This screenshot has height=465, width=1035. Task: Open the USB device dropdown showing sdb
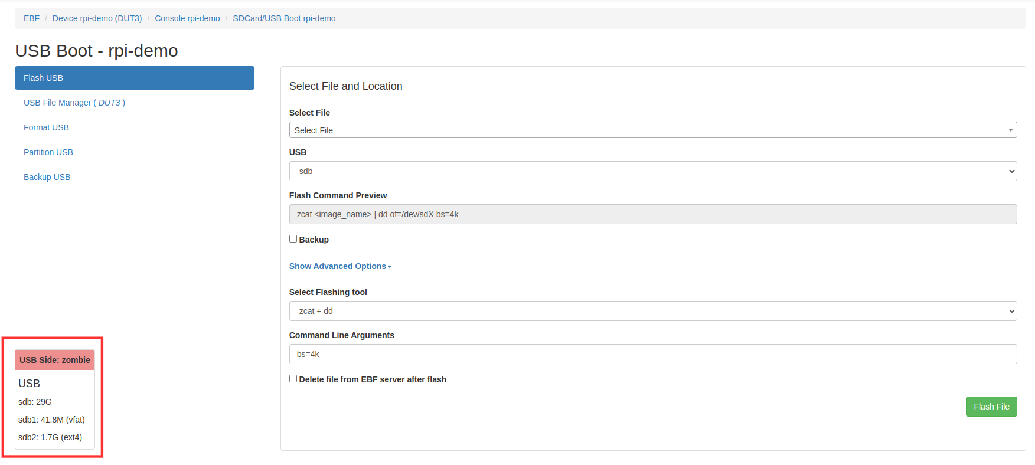tap(653, 171)
